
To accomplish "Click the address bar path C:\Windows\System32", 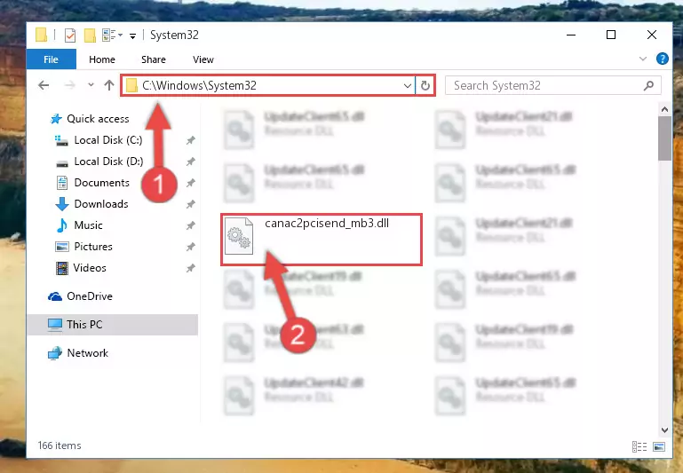I will pos(200,85).
